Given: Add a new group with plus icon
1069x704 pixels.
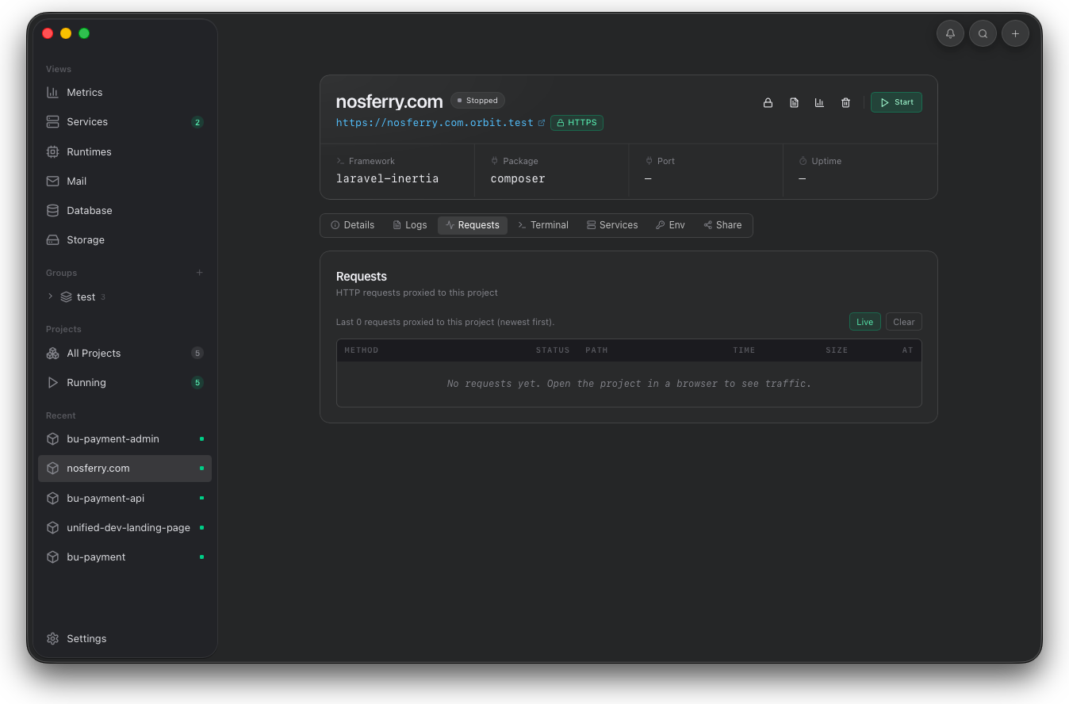Looking at the screenshot, I should tap(200, 273).
